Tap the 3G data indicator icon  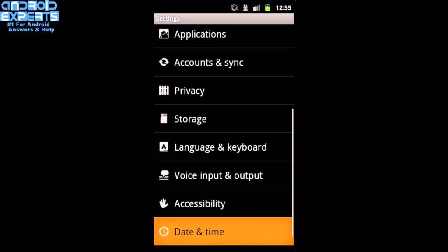pyautogui.click(x=245, y=8)
